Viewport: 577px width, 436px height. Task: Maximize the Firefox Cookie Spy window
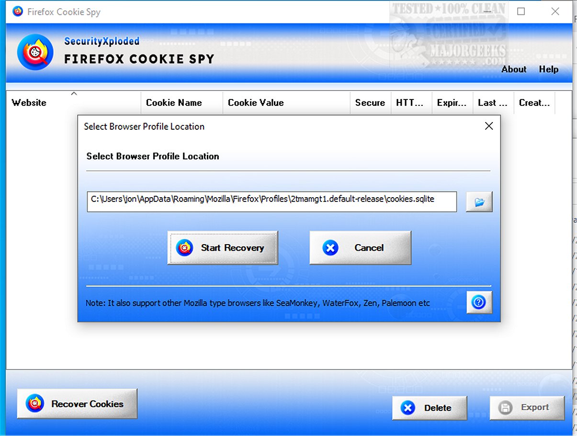521,11
